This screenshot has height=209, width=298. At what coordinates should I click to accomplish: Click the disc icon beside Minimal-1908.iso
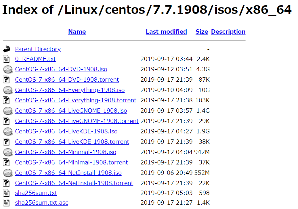(x=8, y=152)
